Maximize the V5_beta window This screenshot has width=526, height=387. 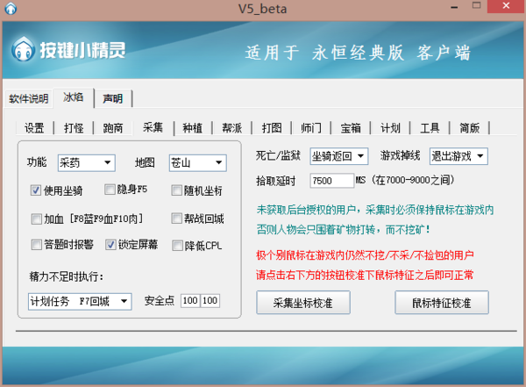(476, 6)
